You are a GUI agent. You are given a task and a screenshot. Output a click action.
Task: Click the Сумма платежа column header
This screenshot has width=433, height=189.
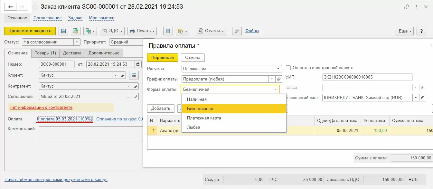click(x=411, y=121)
